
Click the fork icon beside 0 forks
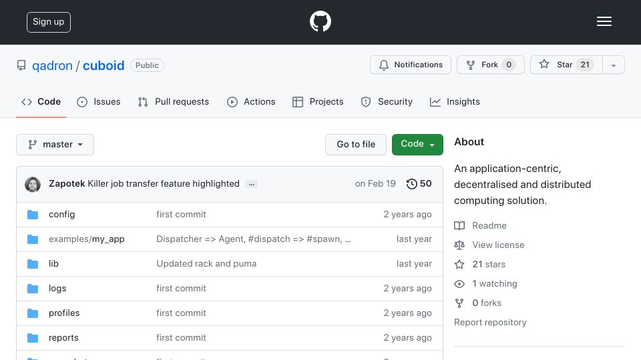(459, 303)
